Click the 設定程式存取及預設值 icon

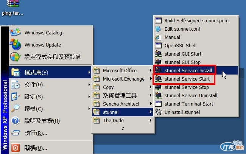click(x=15, y=57)
